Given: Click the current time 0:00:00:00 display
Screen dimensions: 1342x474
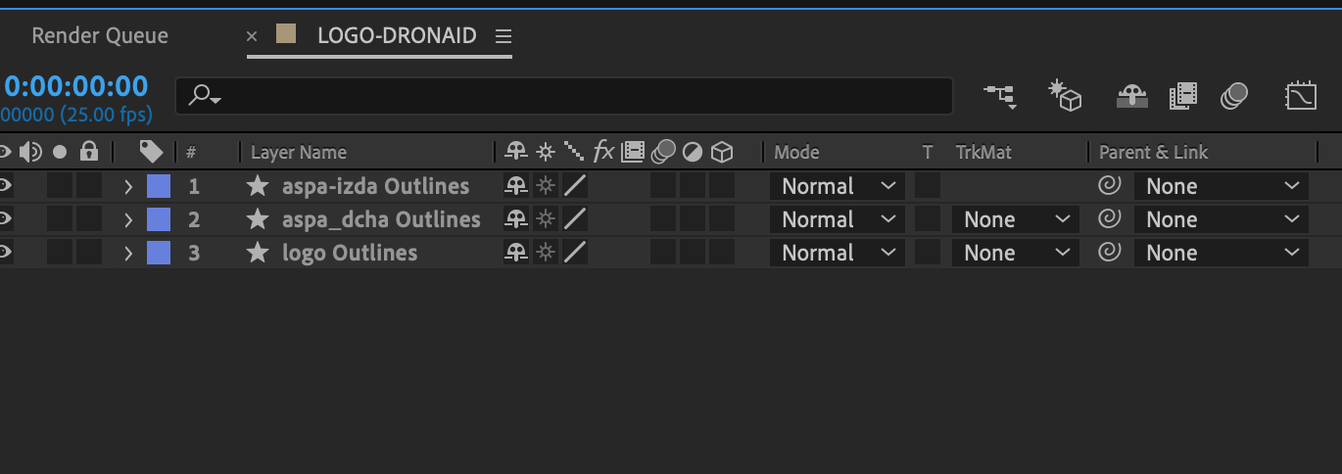Looking at the screenshot, I should (x=76, y=86).
